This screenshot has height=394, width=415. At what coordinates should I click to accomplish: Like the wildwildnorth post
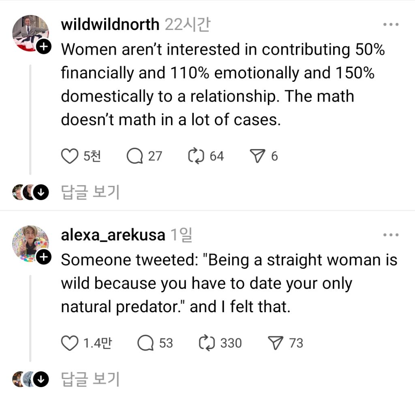coord(69,156)
